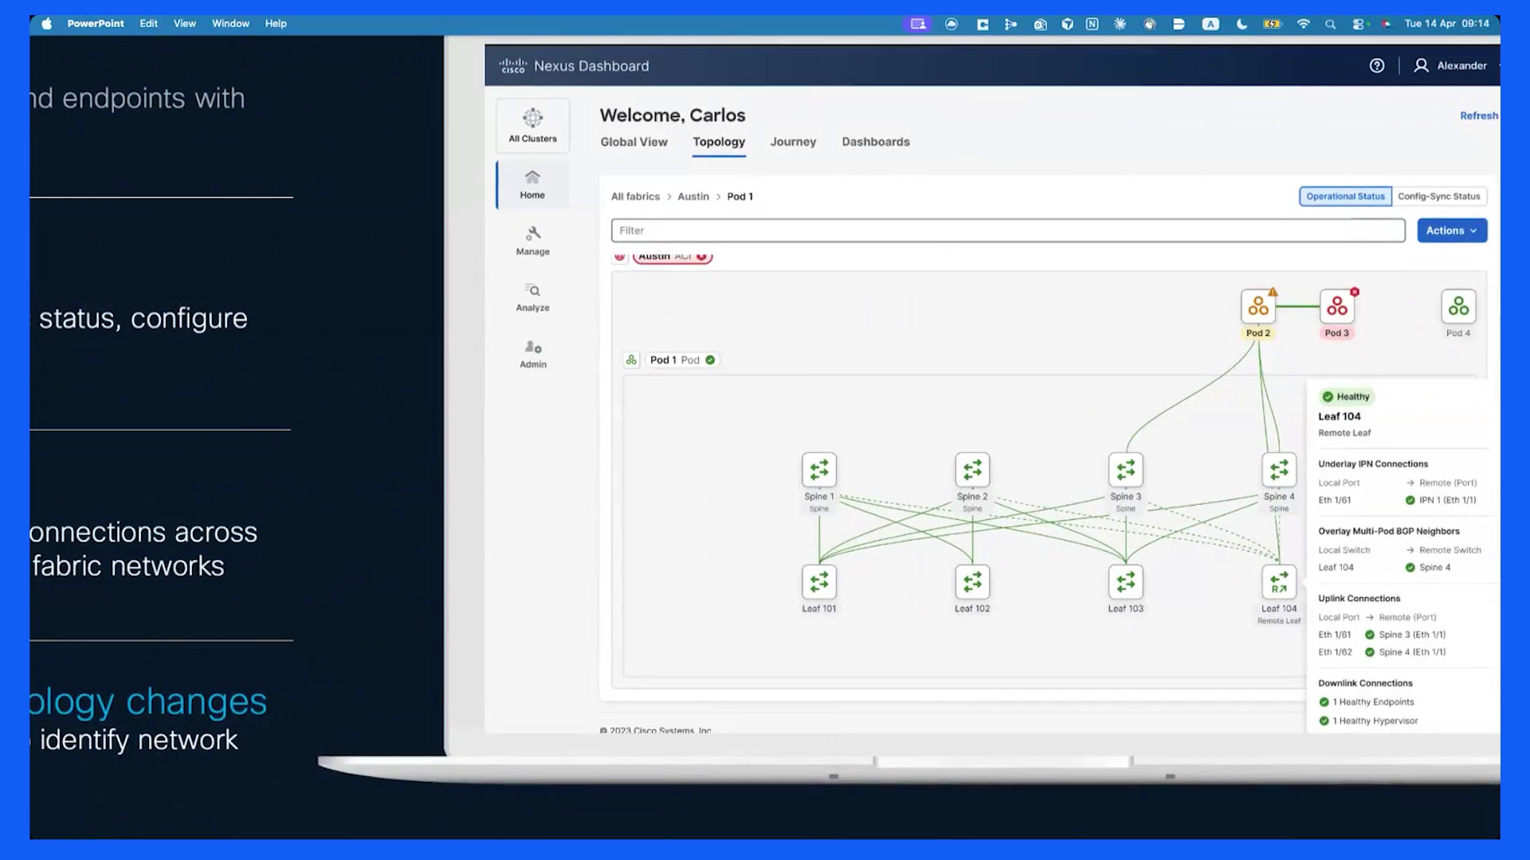Select the Spine 2 switch icon
This screenshot has width=1530, height=860.
(x=972, y=471)
